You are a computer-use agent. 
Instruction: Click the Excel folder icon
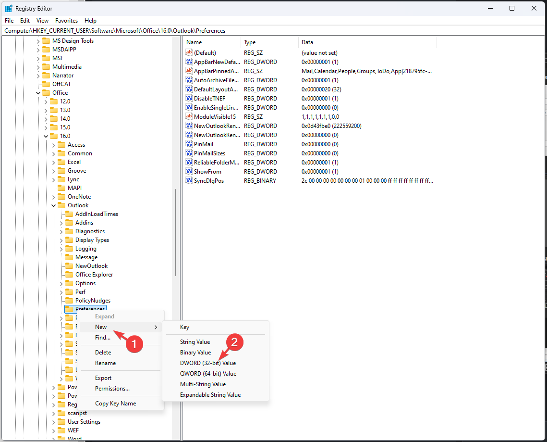tap(61, 162)
